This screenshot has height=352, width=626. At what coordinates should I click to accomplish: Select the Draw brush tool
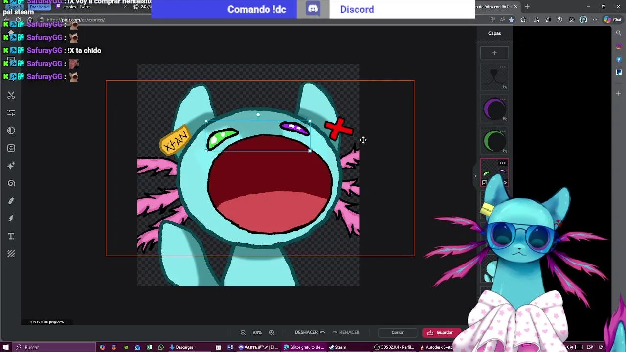[11, 219]
